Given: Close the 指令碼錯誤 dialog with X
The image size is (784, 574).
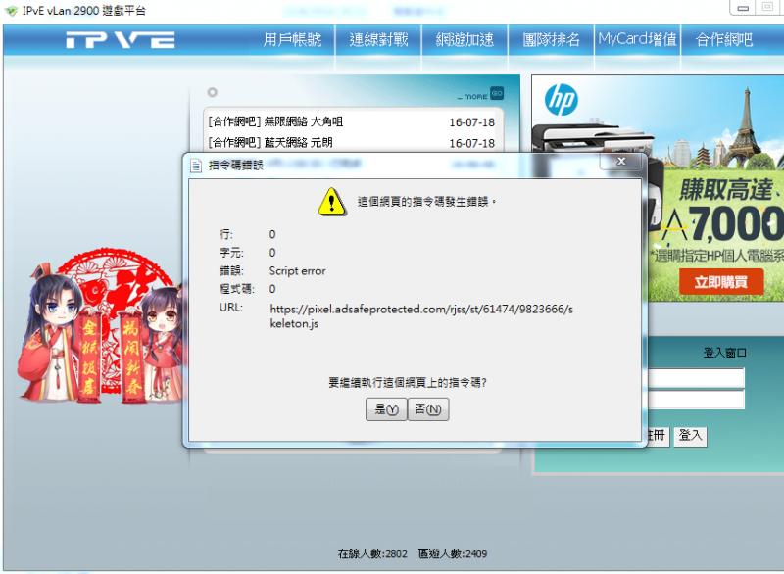Looking at the screenshot, I should (620, 161).
